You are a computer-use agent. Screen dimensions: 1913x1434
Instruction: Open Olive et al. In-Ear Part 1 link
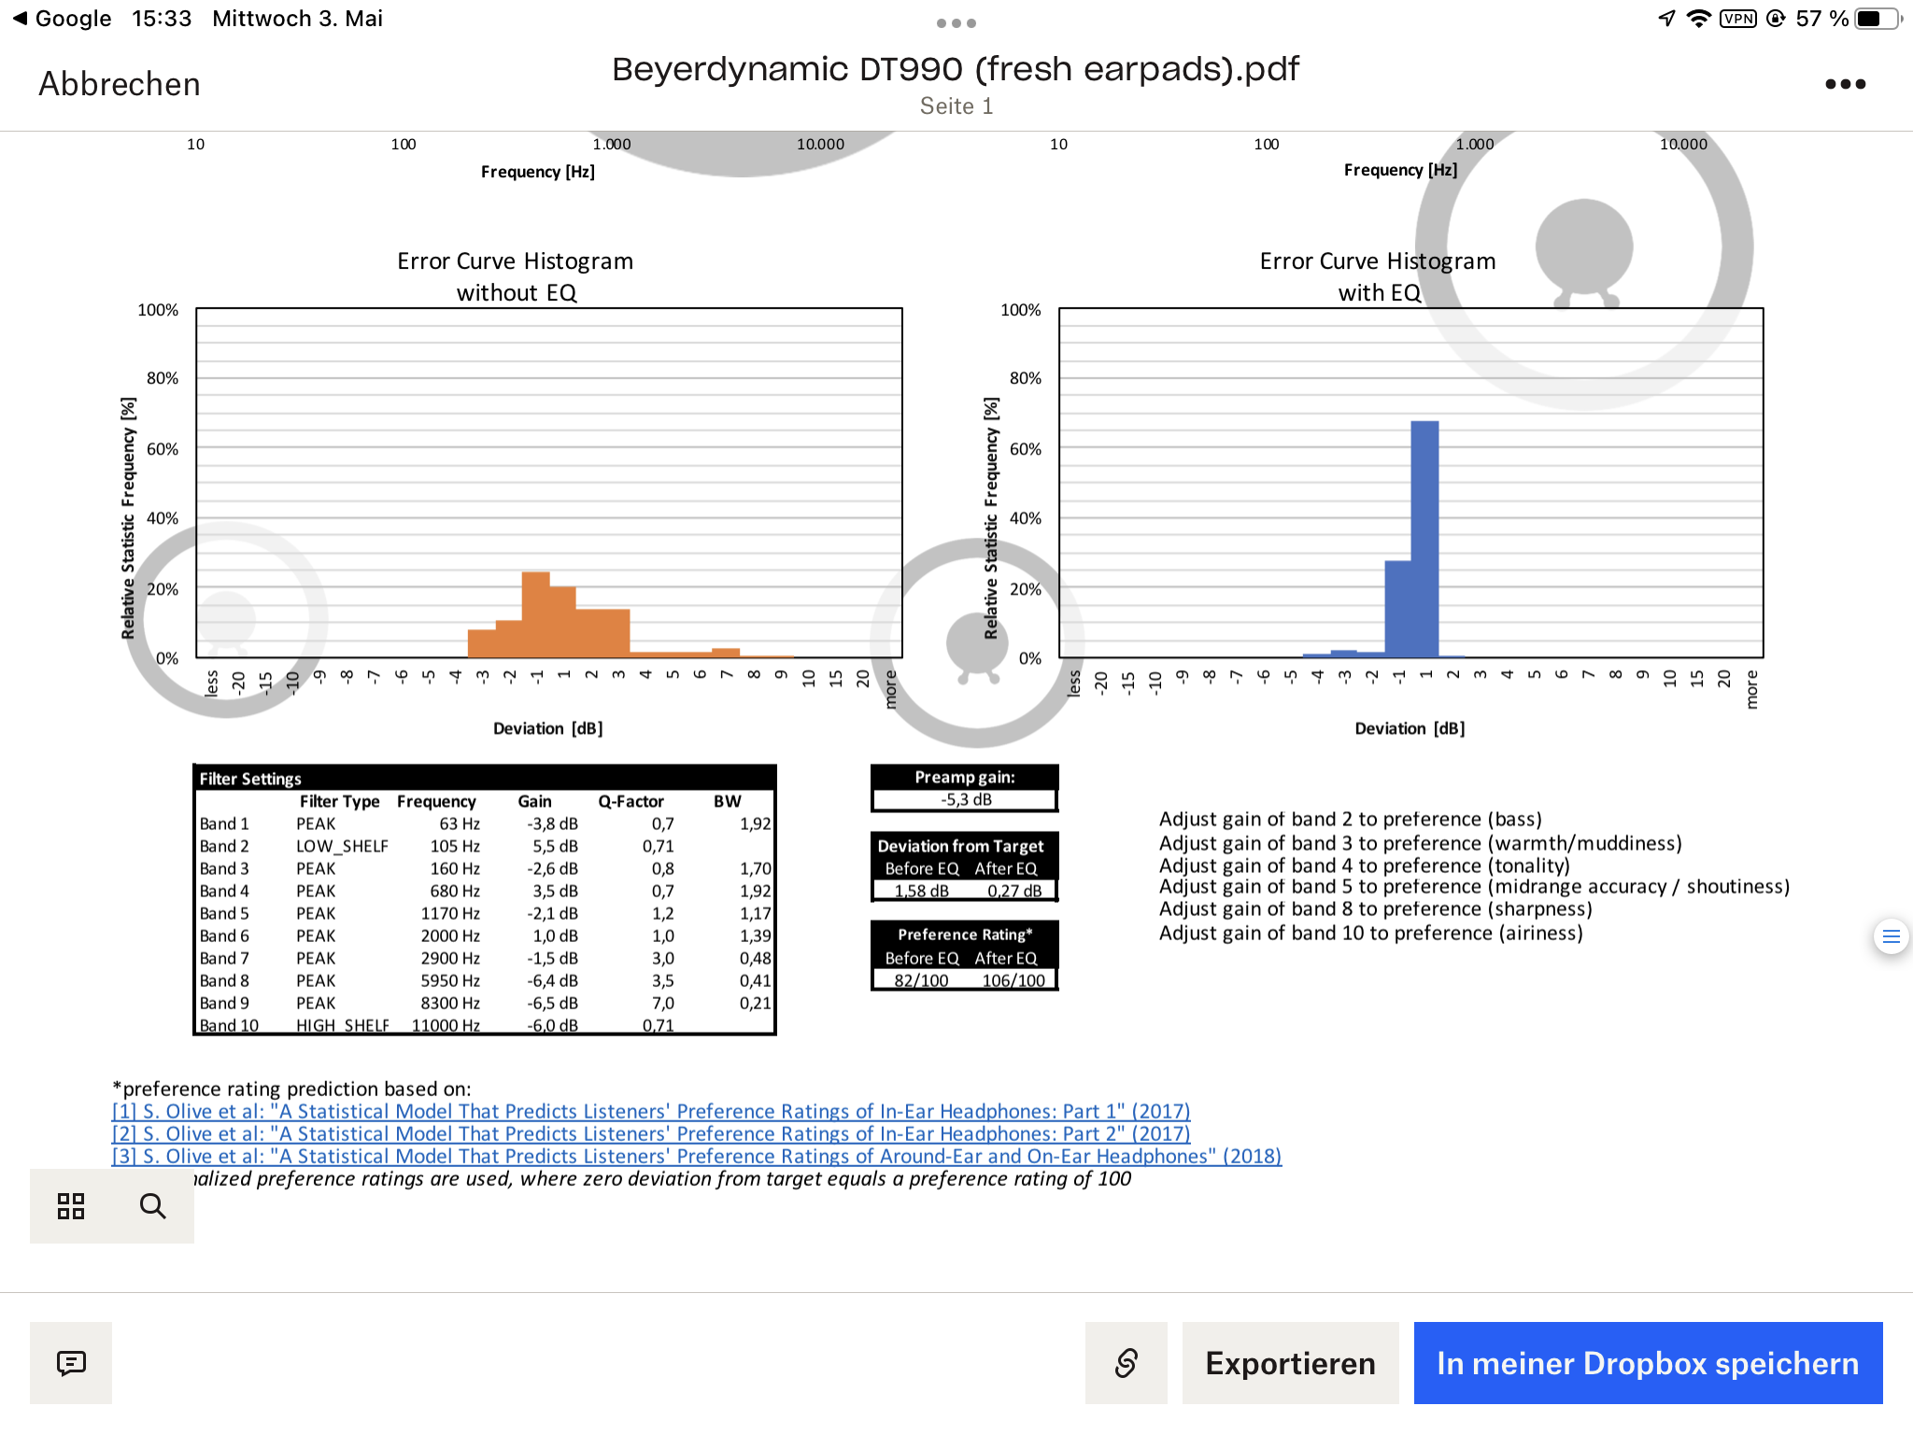pyautogui.click(x=651, y=1111)
